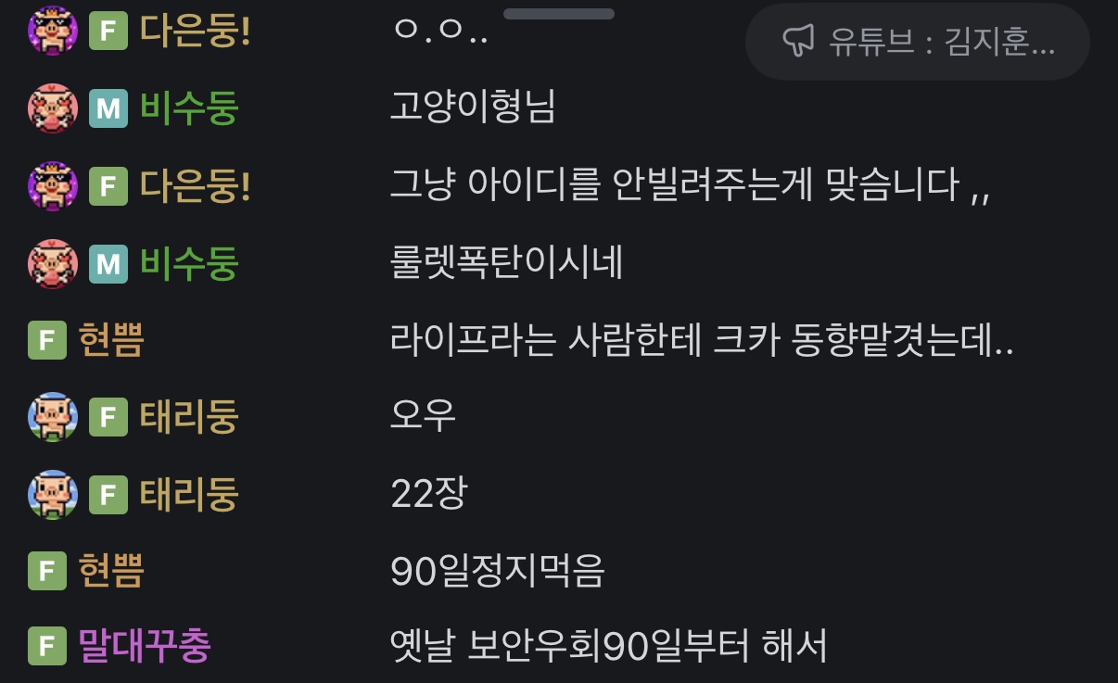This screenshot has width=1118, height=683.
Task: Click username 비수둥 on the 고양이형님 row
Action: 189,109
